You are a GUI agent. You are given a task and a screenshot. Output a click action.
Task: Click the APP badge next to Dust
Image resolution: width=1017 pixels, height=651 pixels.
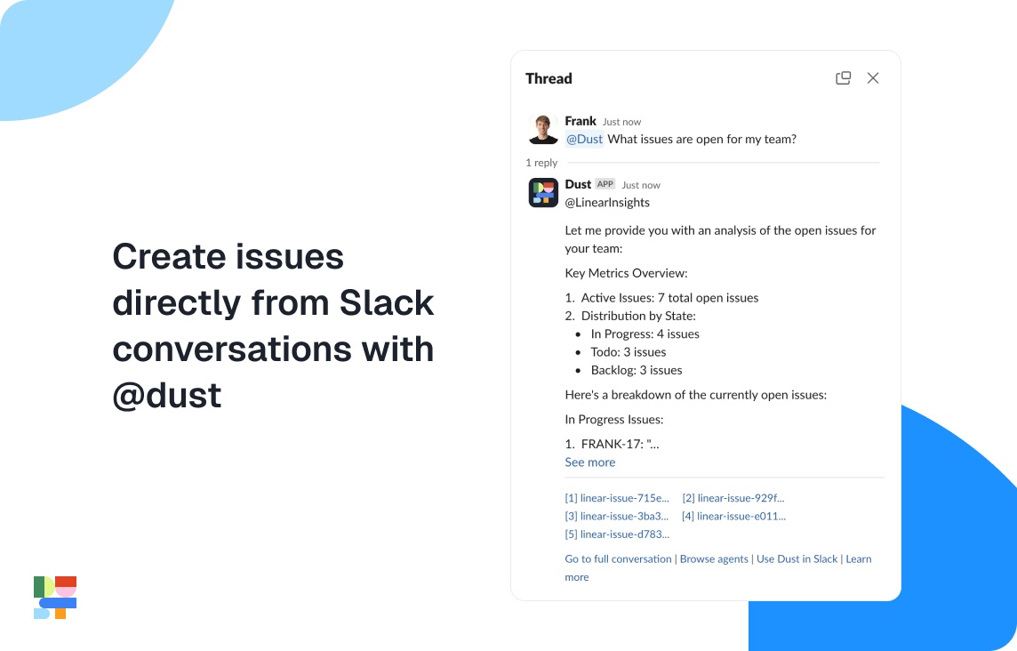605,183
